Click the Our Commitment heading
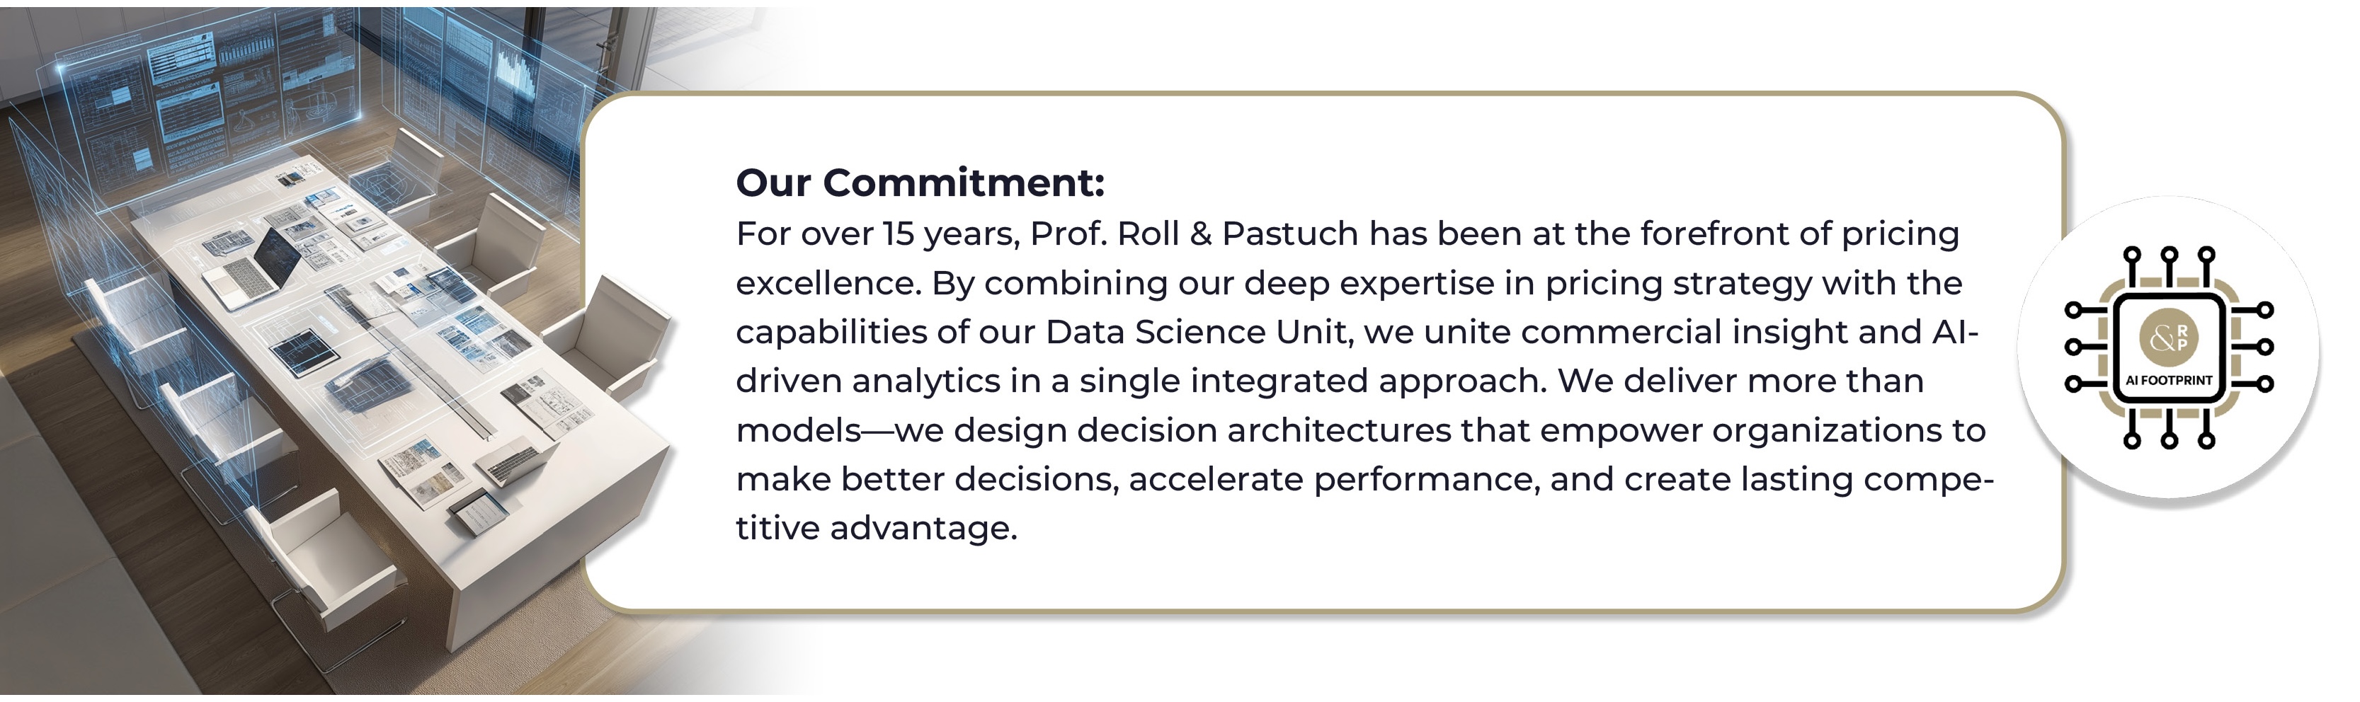This screenshot has width=2360, height=702. [x=920, y=182]
